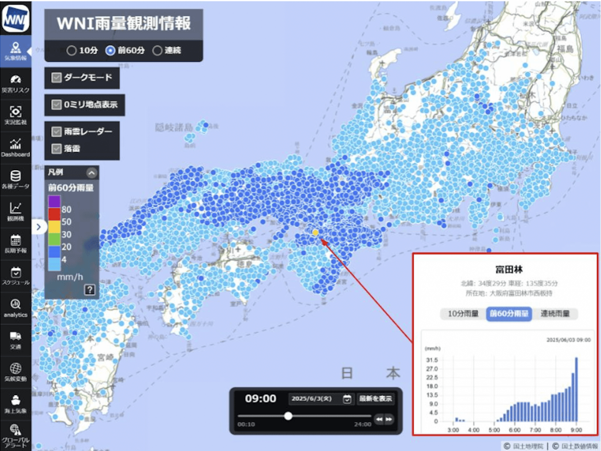Image resolution: width=601 pixels, height=451 pixels.
Task: Expand the sidebar with the arrow
Action: (x=39, y=227)
